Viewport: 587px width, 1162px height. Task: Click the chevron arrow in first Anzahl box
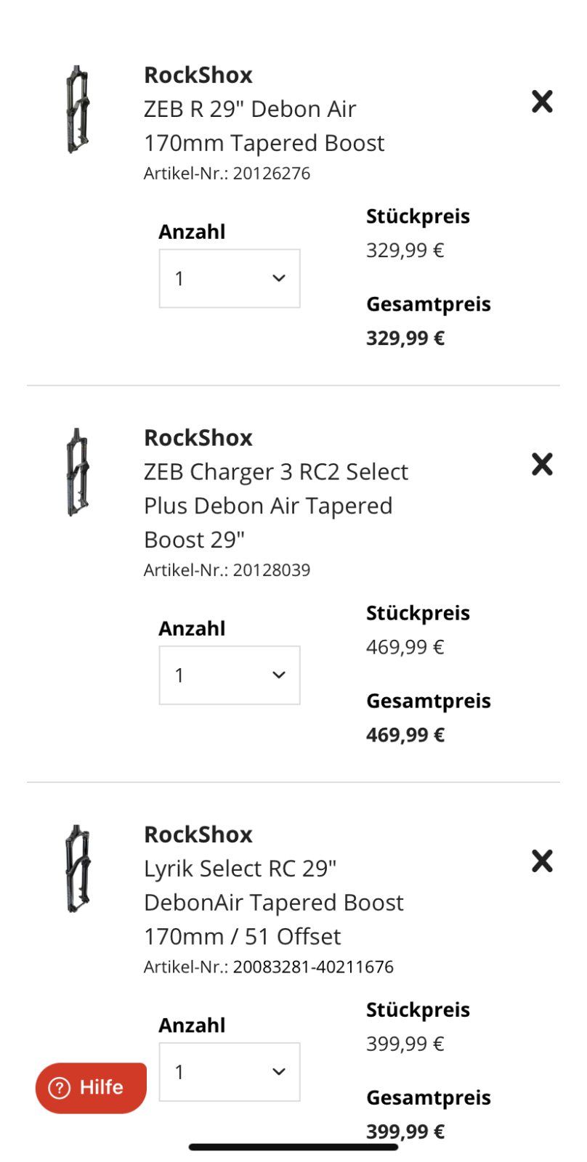(279, 278)
